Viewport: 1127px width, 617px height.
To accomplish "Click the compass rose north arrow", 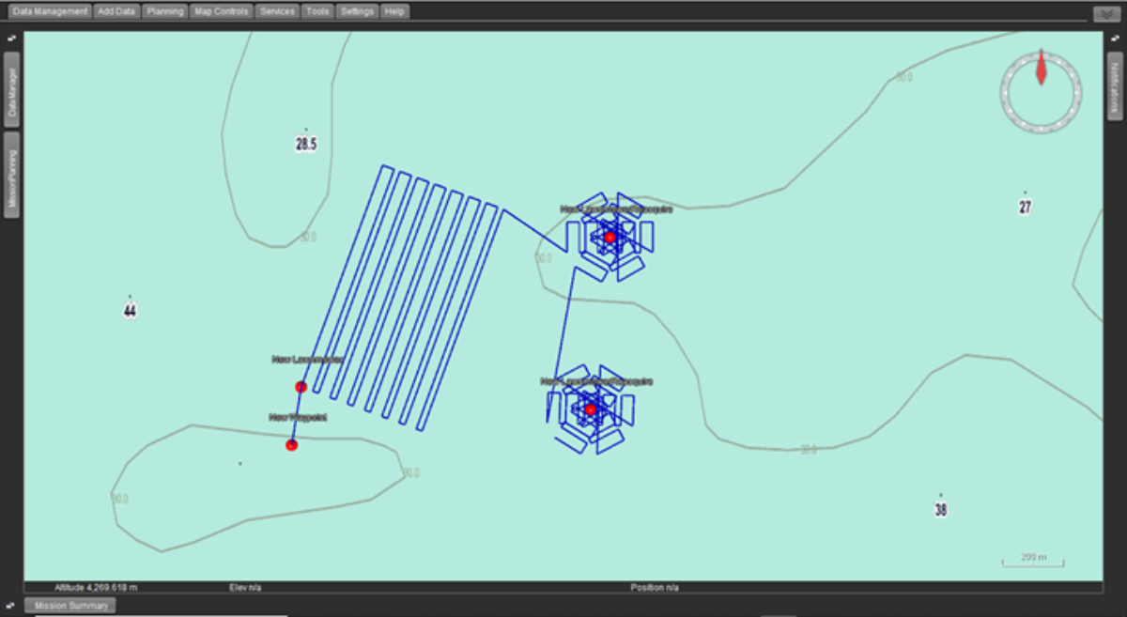I will (1041, 69).
